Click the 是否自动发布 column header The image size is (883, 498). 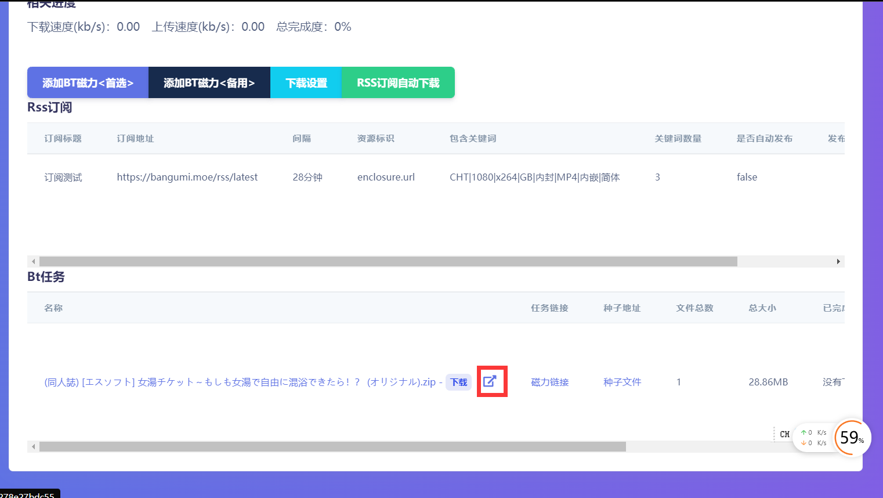click(x=765, y=138)
